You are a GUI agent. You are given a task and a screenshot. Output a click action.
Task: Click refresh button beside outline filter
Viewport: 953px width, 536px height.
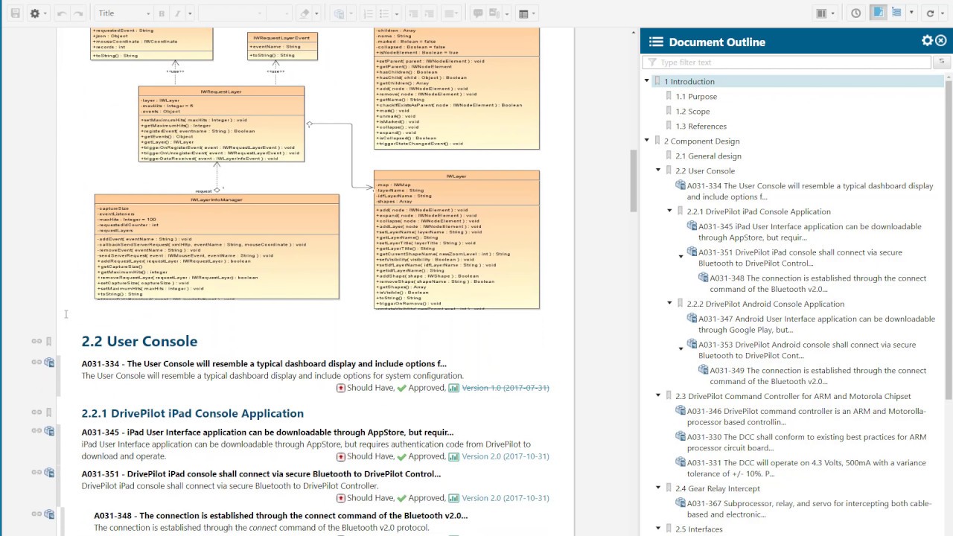tap(941, 63)
